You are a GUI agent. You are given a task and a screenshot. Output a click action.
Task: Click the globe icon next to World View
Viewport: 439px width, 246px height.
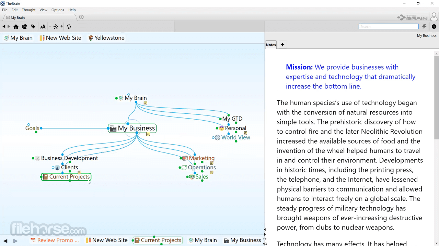[x=217, y=138]
